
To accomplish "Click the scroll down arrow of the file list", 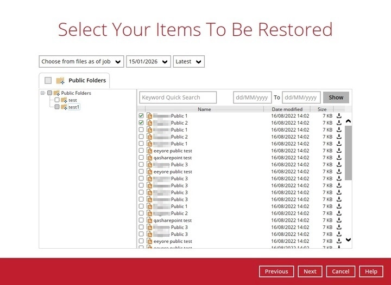I will click(x=348, y=239).
